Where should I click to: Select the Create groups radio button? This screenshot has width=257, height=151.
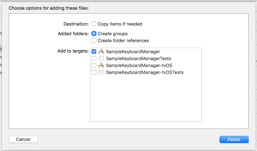pos(94,34)
